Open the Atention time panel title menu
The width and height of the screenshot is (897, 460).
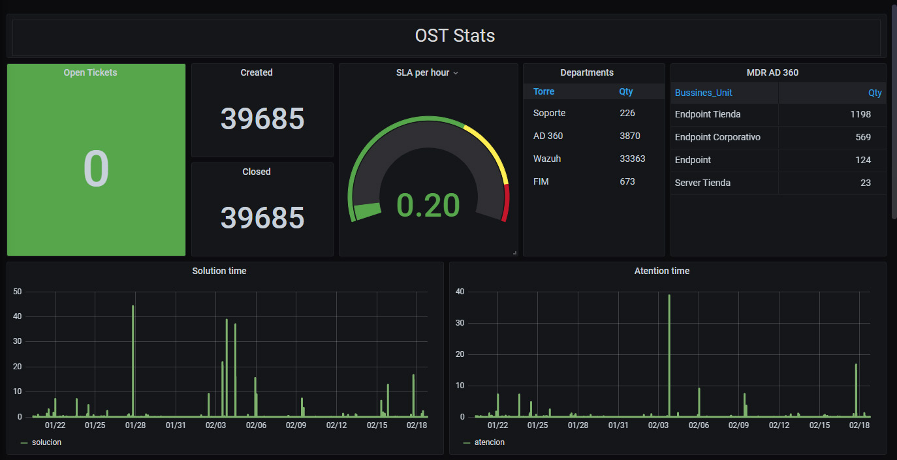(661, 271)
